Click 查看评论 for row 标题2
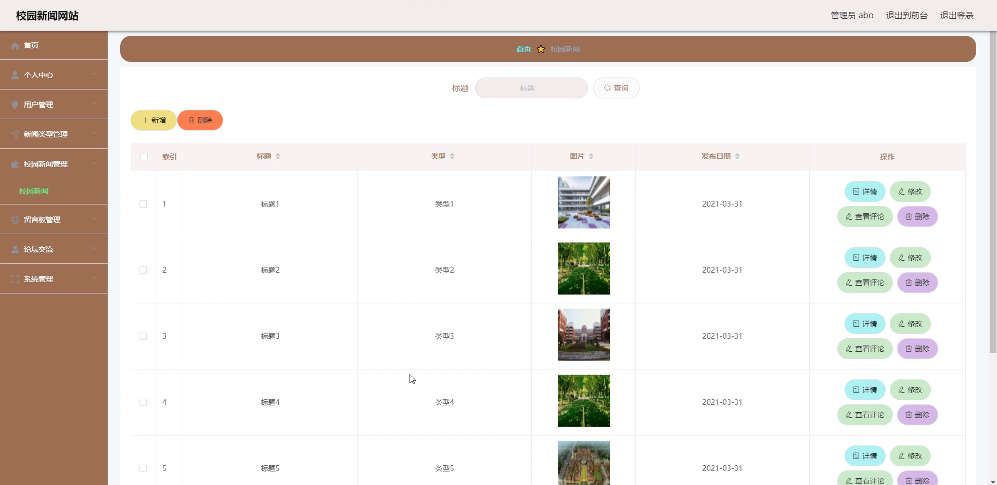Viewport: 997px width, 485px height. click(865, 283)
